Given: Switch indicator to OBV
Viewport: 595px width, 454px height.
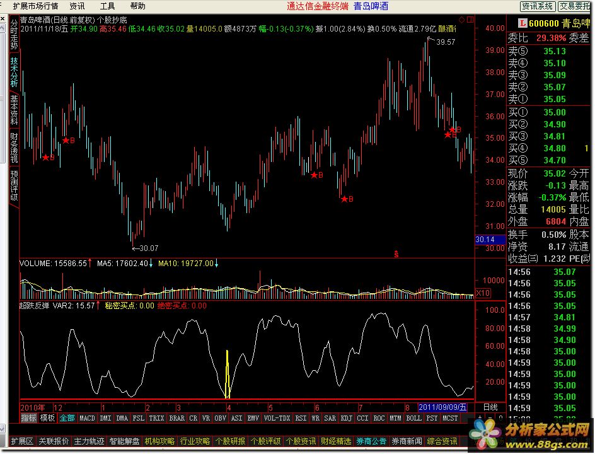Looking at the screenshot, I should coord(220,418).
